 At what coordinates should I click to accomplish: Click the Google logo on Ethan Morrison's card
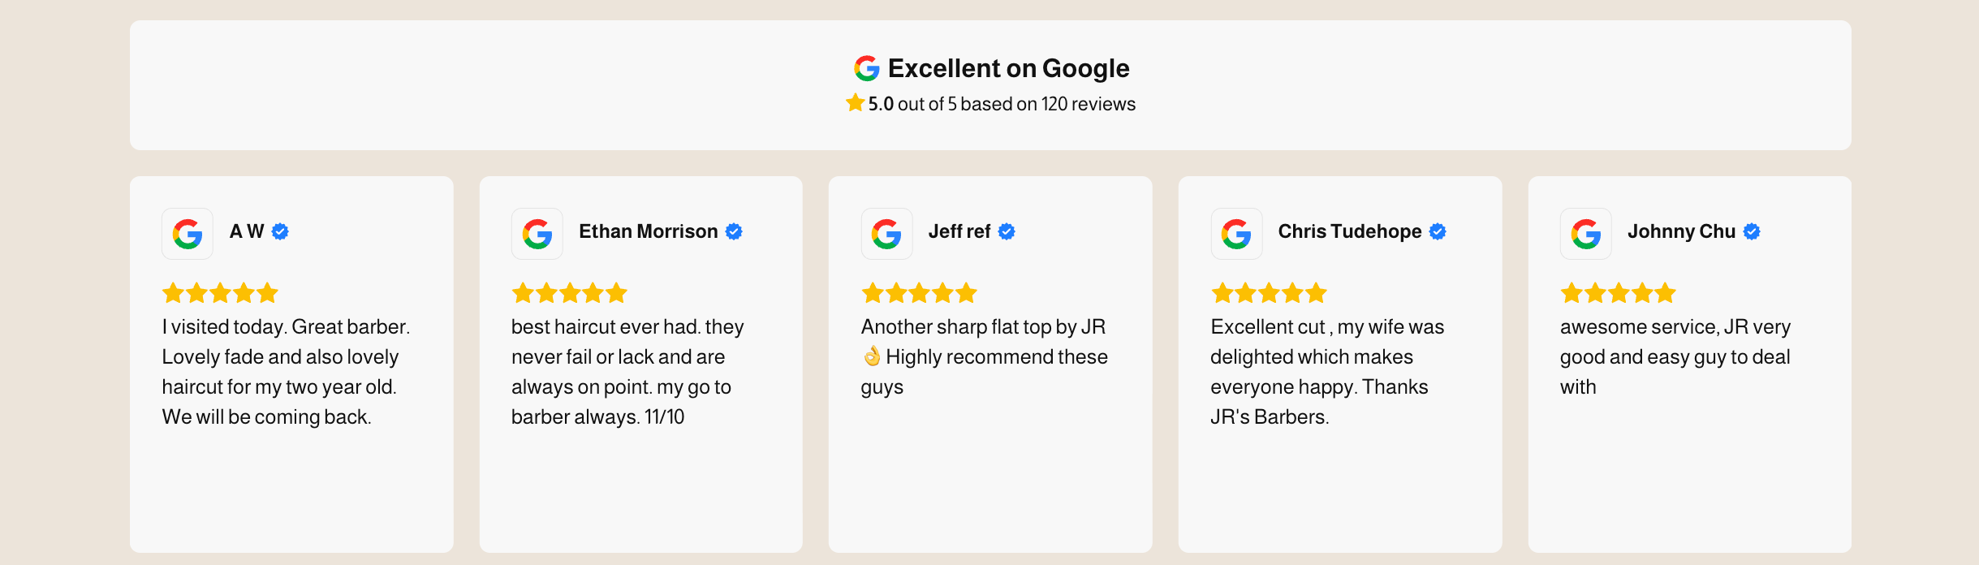(537, 234)
